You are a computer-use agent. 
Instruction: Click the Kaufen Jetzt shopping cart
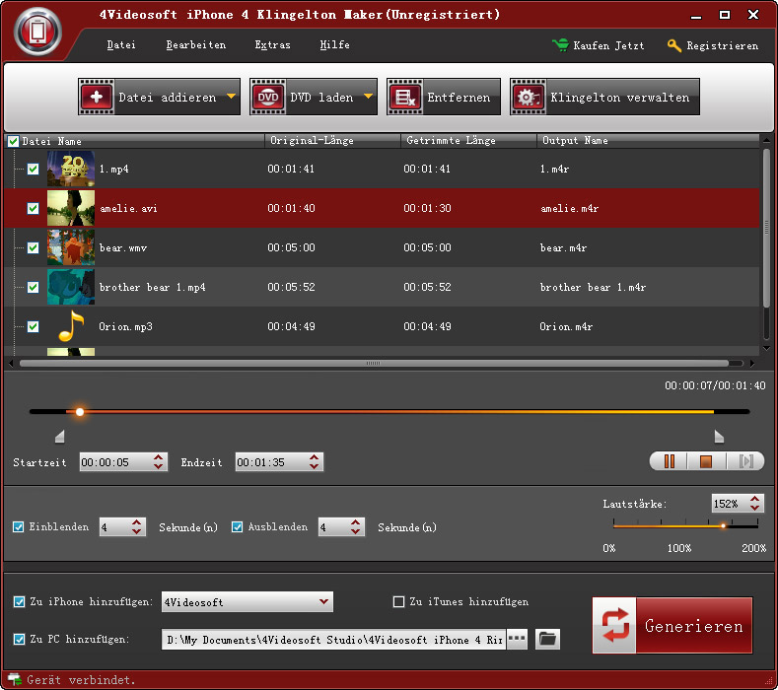point(560,45)
